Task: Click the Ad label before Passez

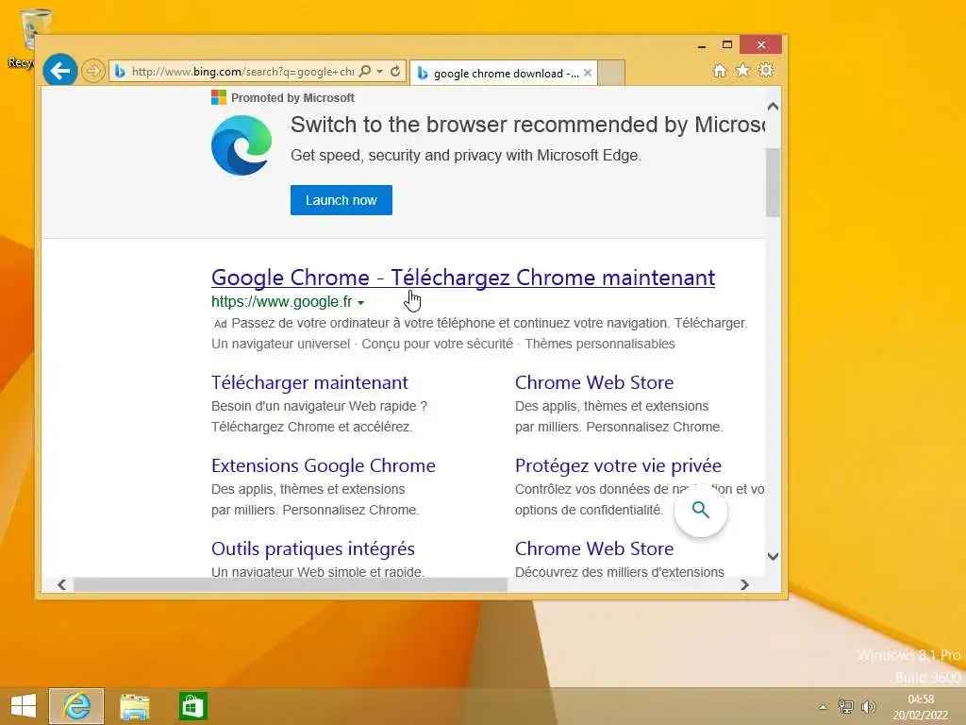Action: tap(221, 324)
